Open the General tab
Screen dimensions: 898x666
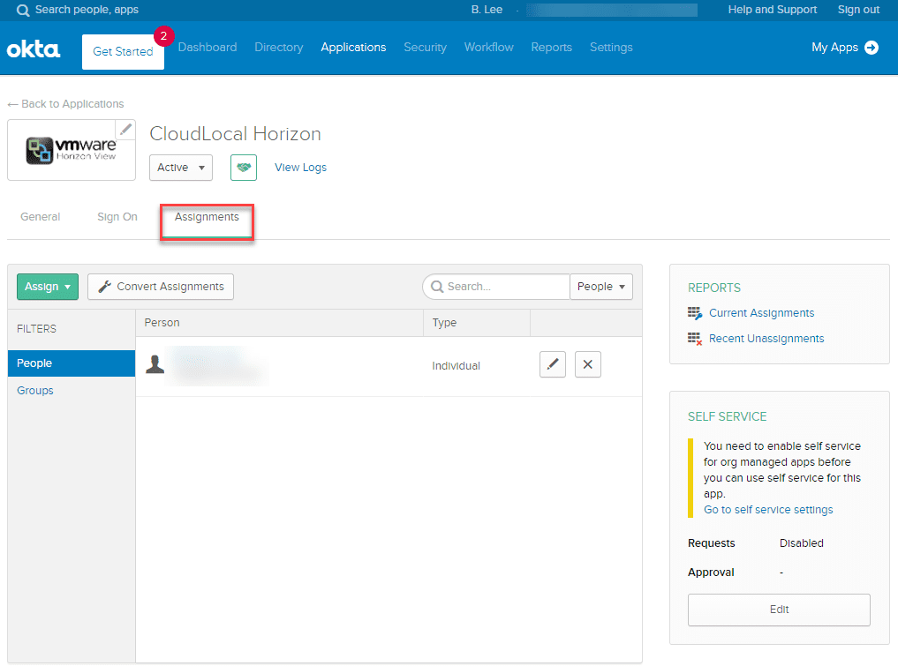(41, 217)
